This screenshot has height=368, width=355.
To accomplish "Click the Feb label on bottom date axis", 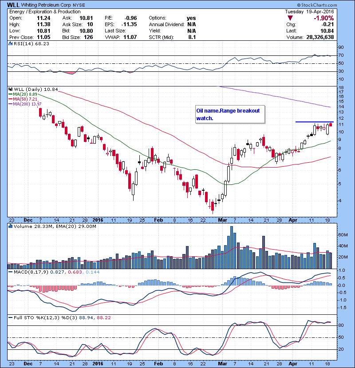I will point(158,364).
